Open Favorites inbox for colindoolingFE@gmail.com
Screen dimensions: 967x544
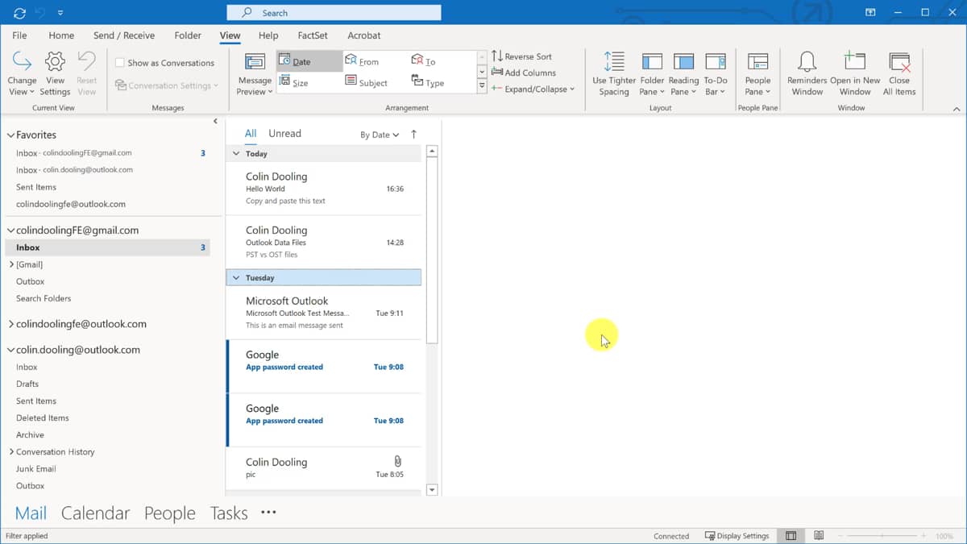74,153
